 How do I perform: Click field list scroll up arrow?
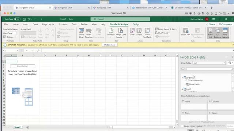[x=233, y=75]
